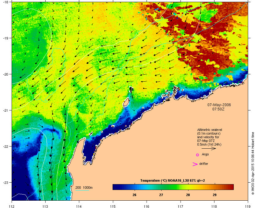Click the longitude axis label 112
This screenshot has width=257, height=208.
point(12,206)
